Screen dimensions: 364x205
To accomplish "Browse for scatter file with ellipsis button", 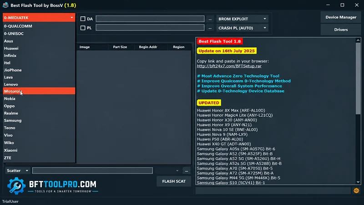I will click(187, 170).
